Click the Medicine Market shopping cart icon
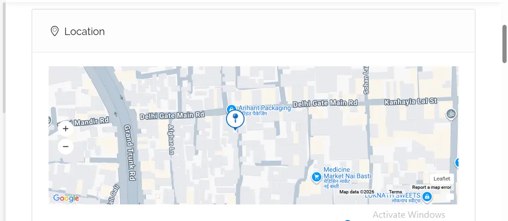Viewport: 508px width, 221px height. point(316,176)
